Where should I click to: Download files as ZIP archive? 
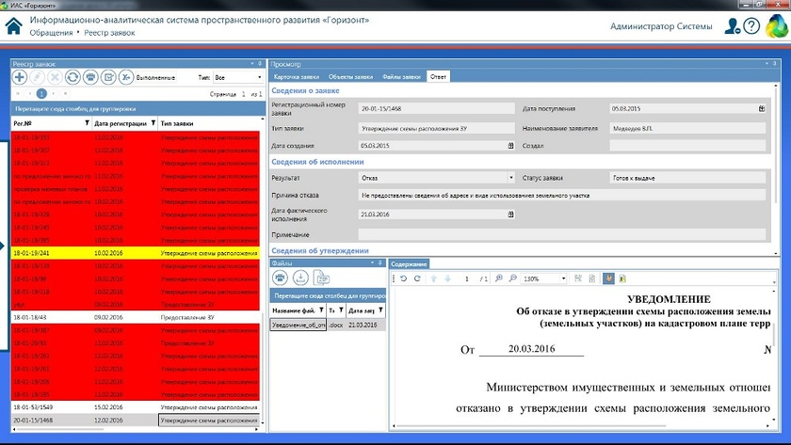tap(321, 278)
